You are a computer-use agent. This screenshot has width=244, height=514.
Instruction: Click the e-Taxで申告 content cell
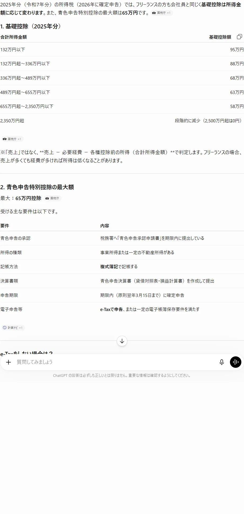pos(150,309)
